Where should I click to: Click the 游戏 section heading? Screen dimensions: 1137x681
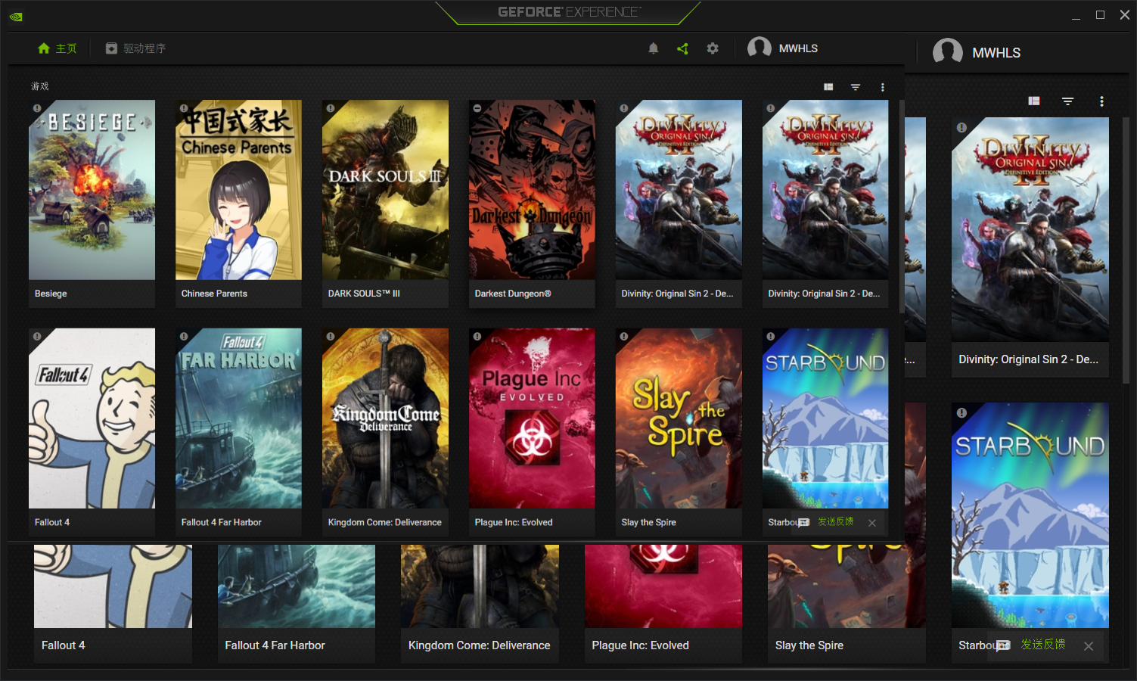pos(40,86)
